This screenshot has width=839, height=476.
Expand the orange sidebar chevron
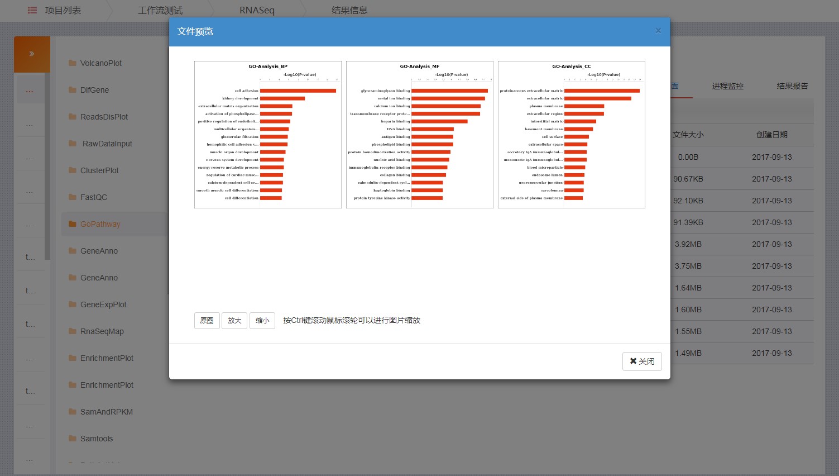point(32,54)
